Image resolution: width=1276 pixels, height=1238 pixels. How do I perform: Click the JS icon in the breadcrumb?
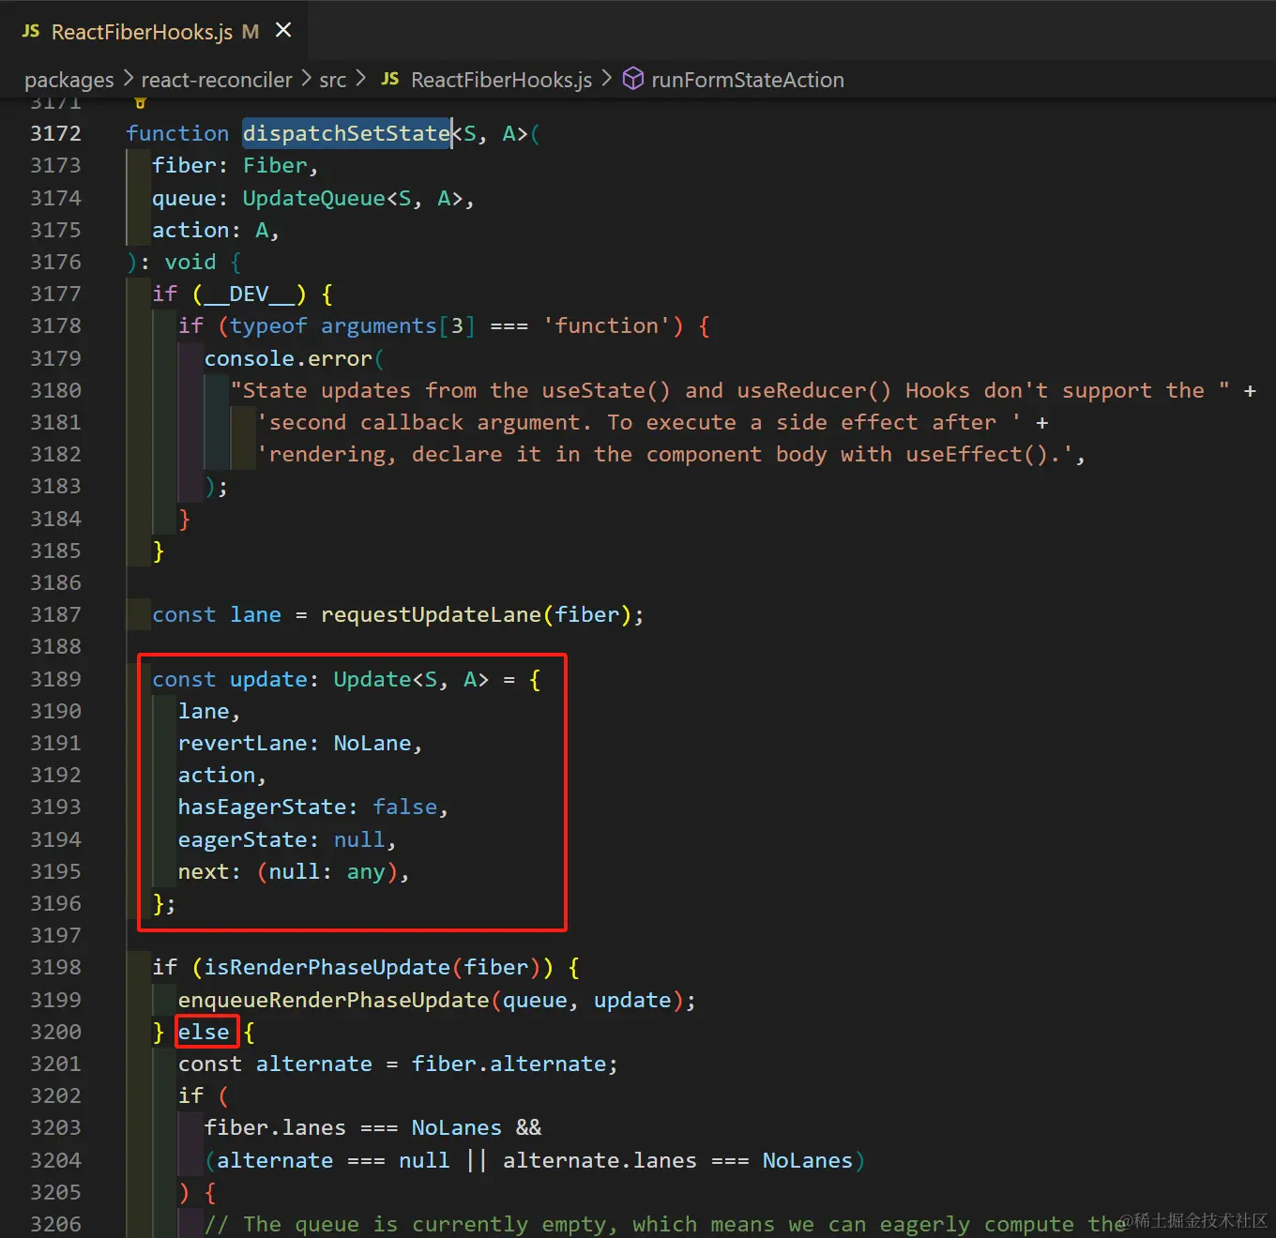coord(390,79)
